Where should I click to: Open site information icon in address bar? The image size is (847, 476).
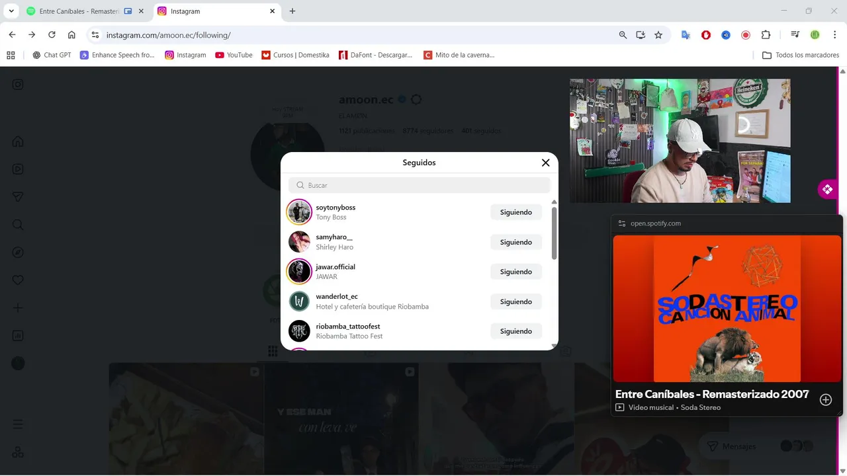[x=95, y=35]
